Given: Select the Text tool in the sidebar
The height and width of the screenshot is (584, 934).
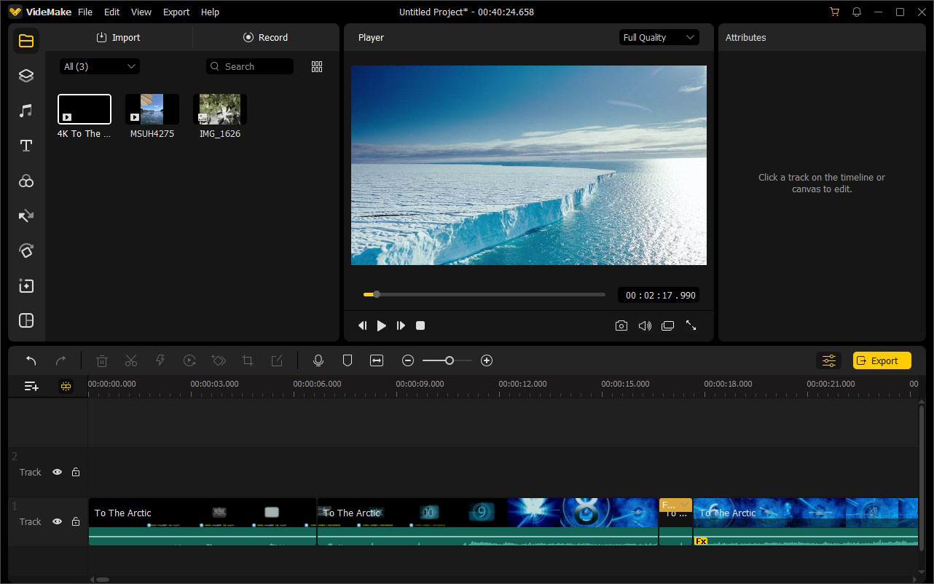Looking at the screenshot, I should pos(25,145).
